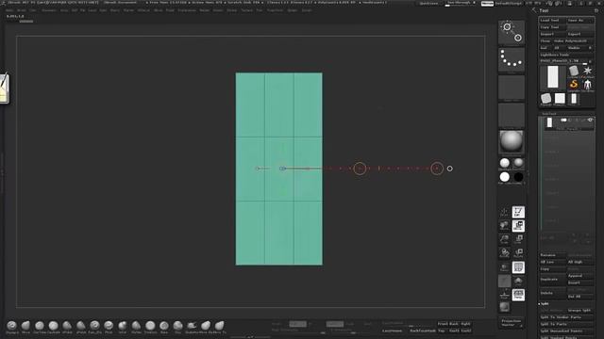Click the notepad icon on left edge

tap(4, 88)
